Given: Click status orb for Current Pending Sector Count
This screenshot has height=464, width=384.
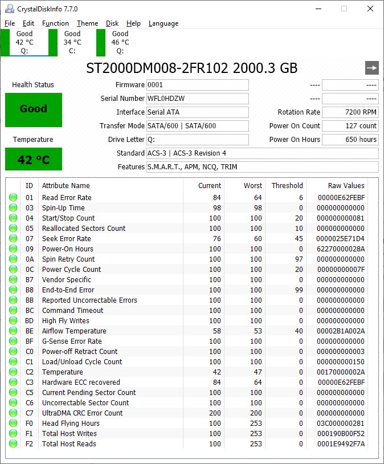Looking at the screenshot, I should (x=13, y=392).
